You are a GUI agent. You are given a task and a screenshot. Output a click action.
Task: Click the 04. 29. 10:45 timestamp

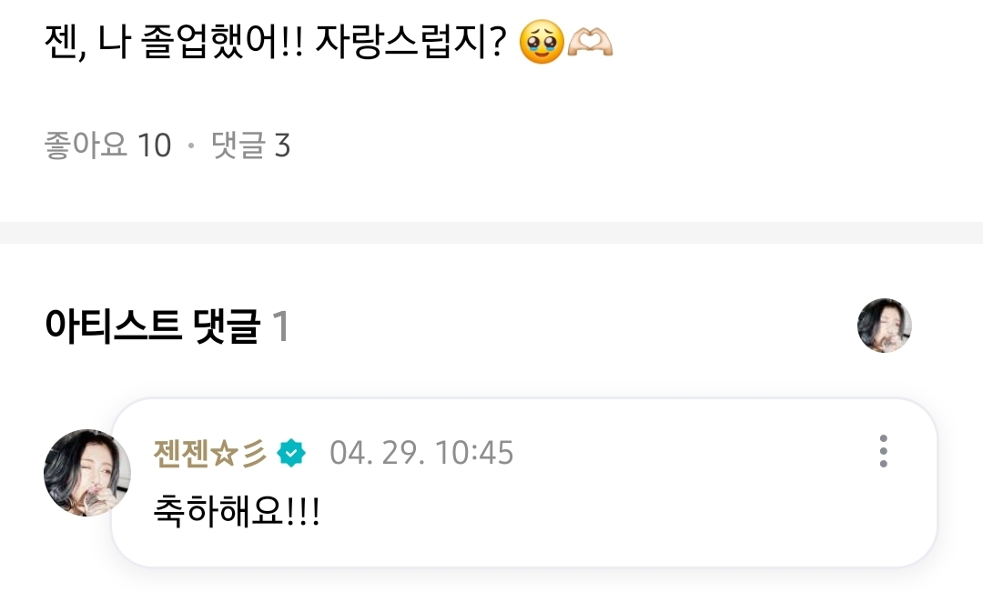click(x=421, y=453)
